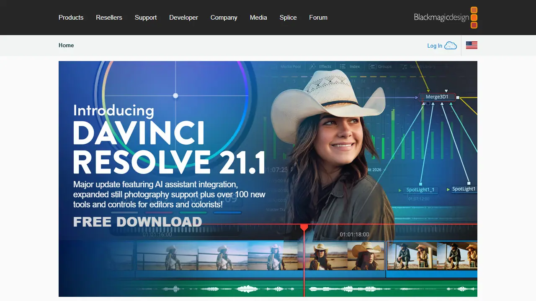The height and width of the screenshot is (301, 536).
Task: Click the Log In link
Action: coord(435,46)
